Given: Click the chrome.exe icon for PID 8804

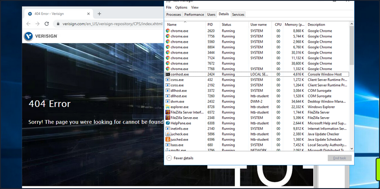Looking at the screenshot, I should click(x=168, y=47).
